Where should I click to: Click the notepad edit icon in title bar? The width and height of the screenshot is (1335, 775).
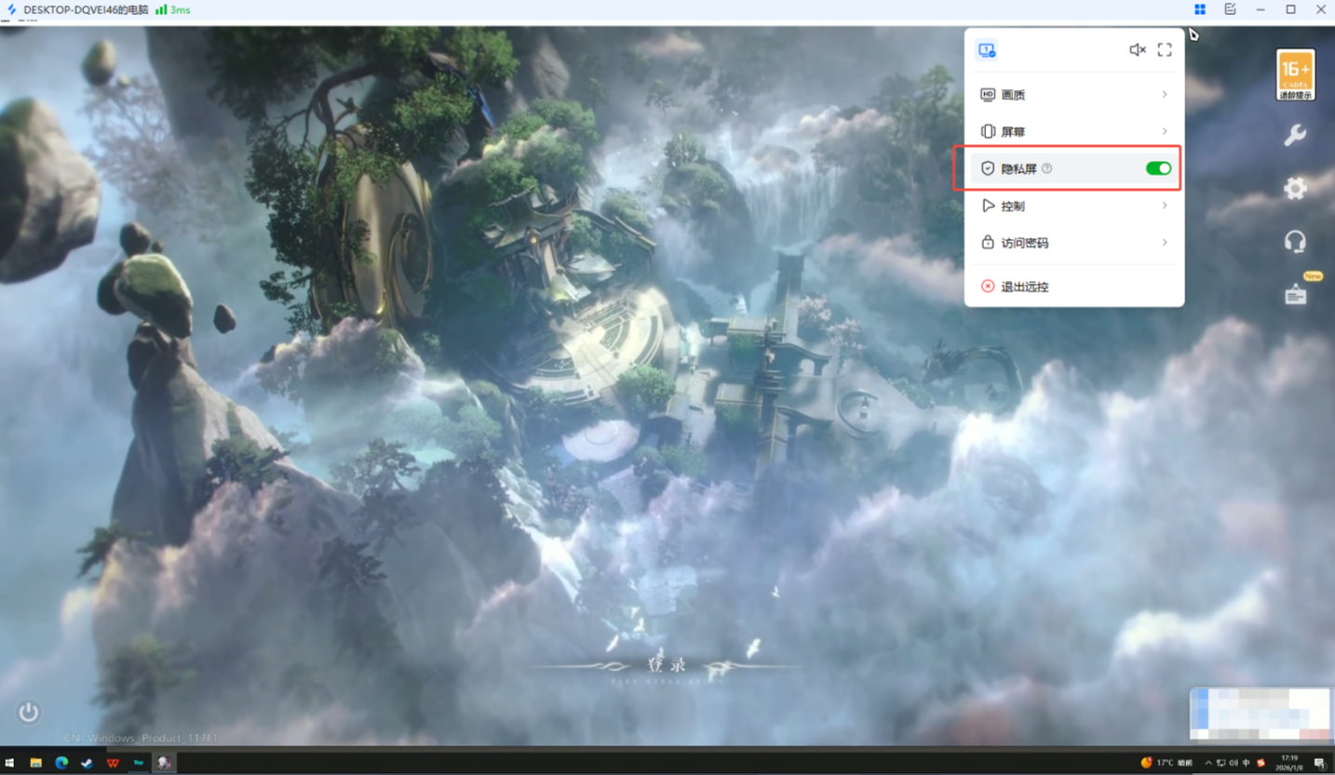click(1230, 9)
